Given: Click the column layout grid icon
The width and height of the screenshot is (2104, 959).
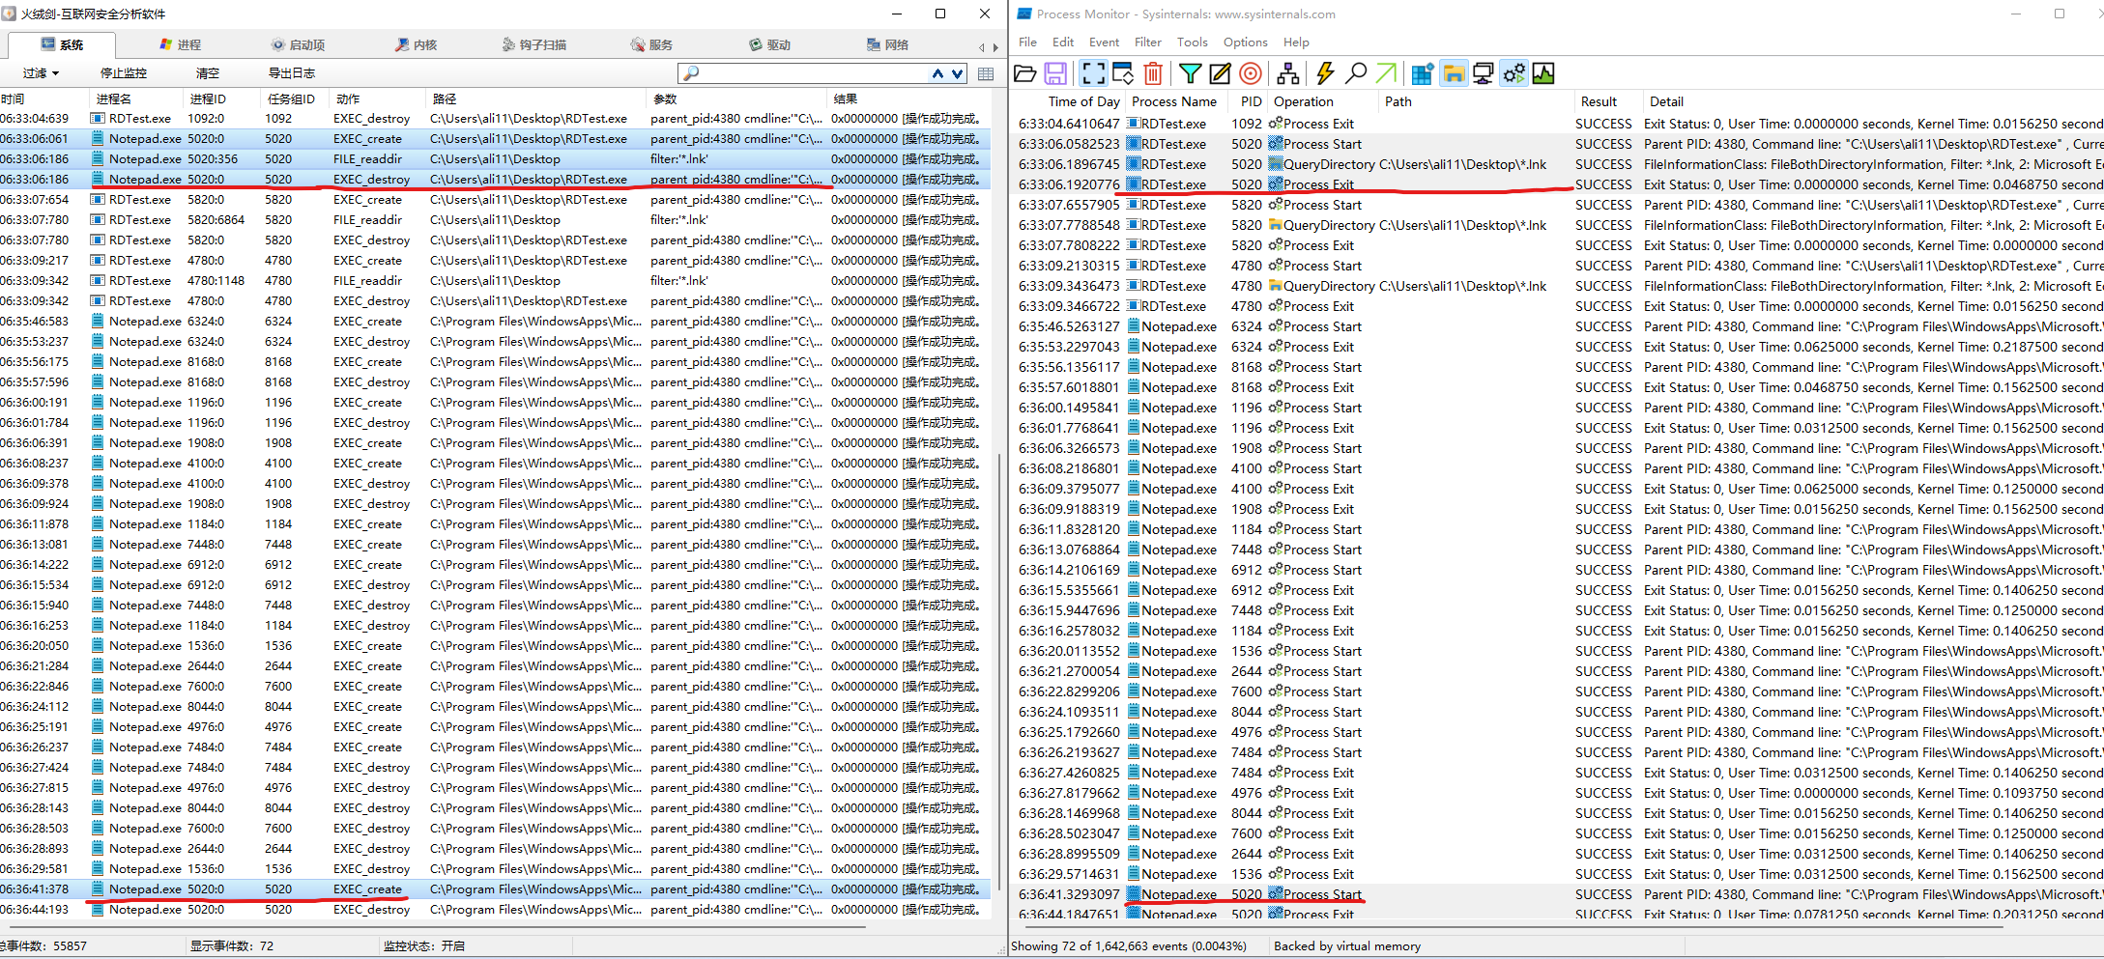Looking at the screenshot, I should click(986, 73).
